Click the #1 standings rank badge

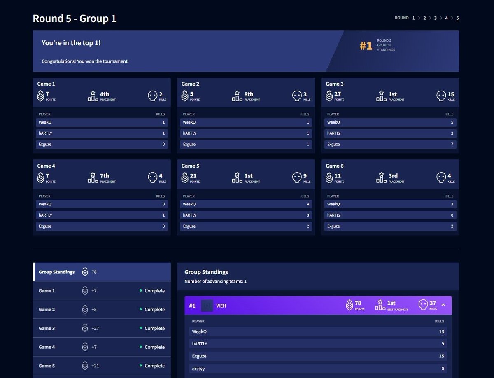[192, 306]
